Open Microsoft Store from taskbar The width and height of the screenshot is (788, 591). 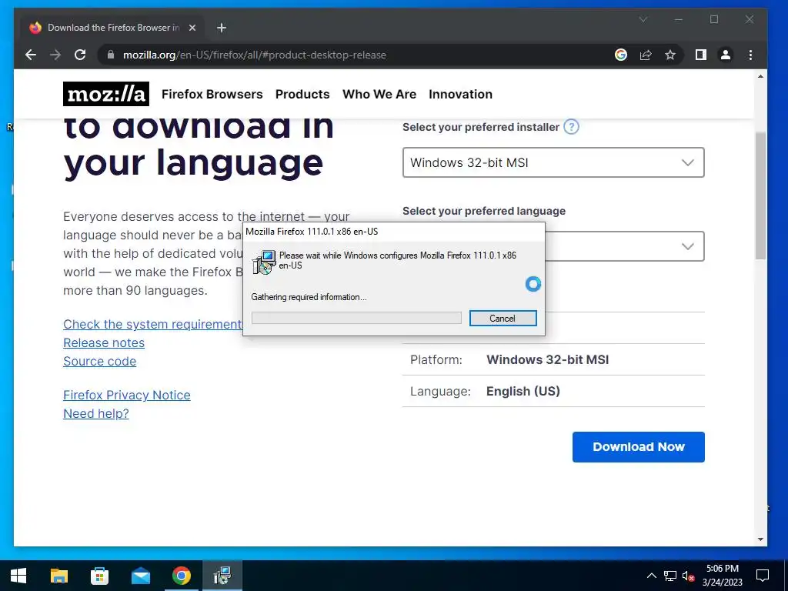[99, 576]
